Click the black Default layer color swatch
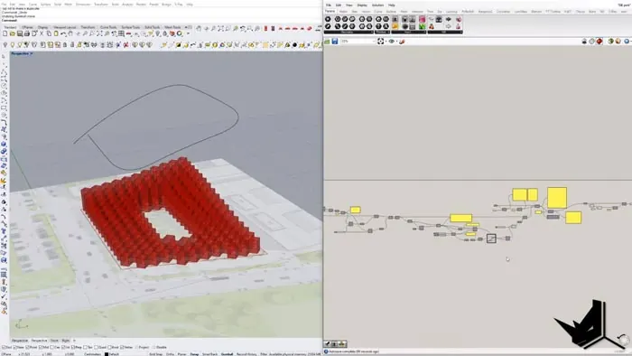The height and width of the screenshot is (356, 632). pos(107,354)
